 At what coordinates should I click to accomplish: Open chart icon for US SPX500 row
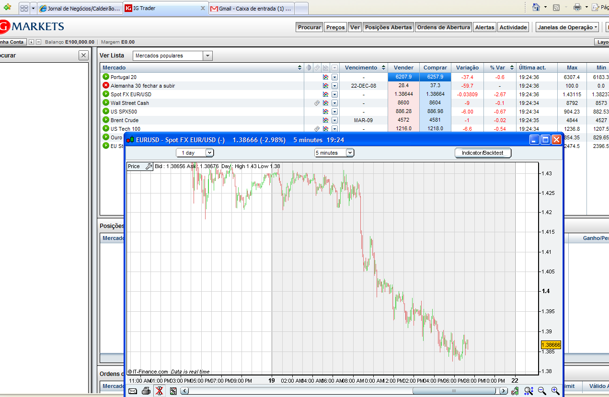325,112
